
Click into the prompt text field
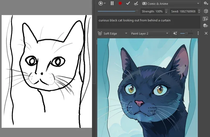click(148, 22)
